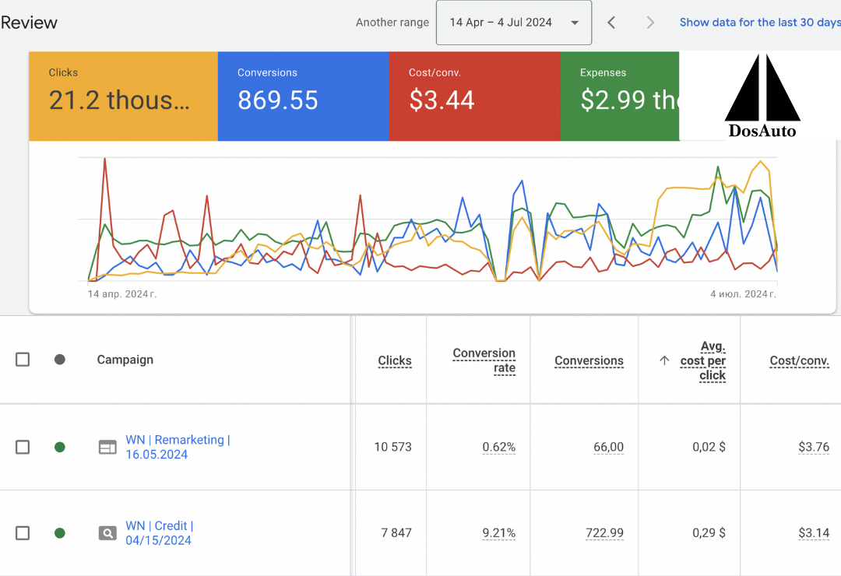Click the search campaign icon beside WN Credit
The image size is (841, 576).
107,533
